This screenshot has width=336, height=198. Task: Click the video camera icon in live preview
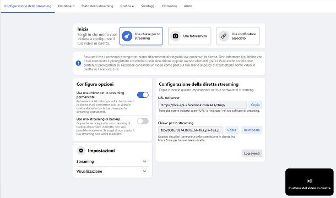[309, 181]
